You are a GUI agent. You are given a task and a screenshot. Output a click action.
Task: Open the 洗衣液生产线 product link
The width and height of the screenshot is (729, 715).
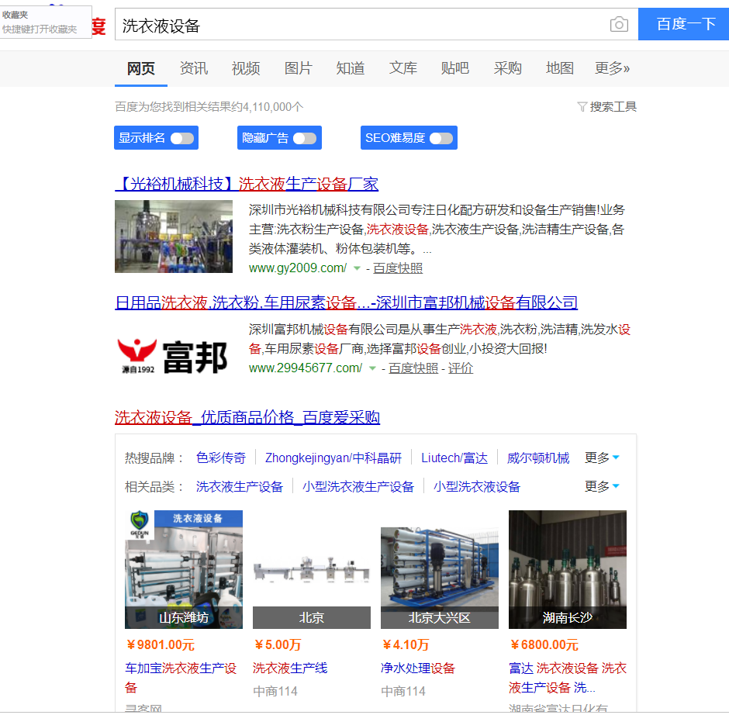[290, 668]
